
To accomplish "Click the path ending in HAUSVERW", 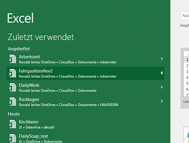I will [x=69, y=105].
